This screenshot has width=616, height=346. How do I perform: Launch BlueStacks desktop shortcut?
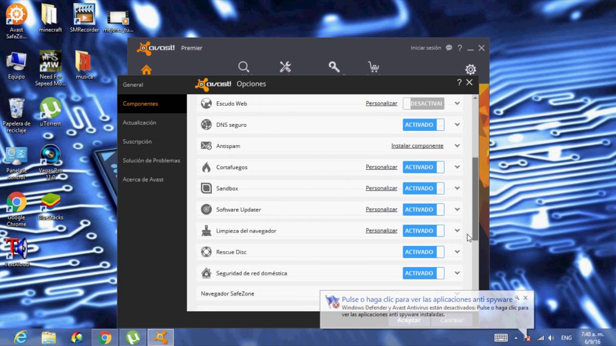click(x=50, y=206)
